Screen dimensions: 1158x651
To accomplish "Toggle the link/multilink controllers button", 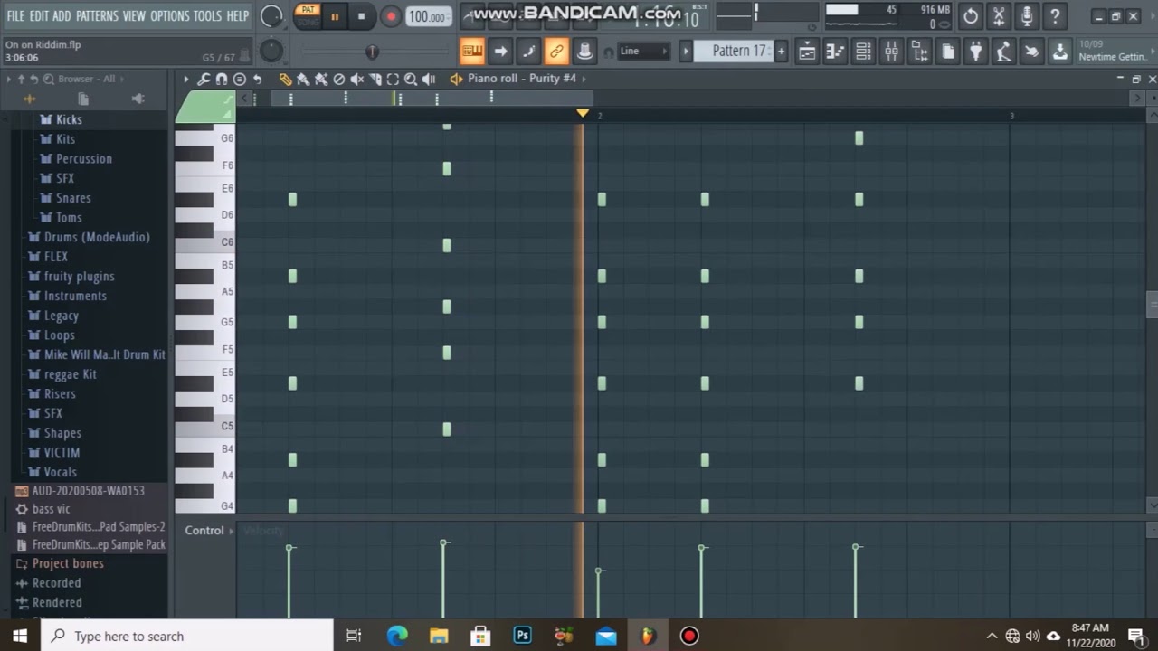I will click(556, 52).
